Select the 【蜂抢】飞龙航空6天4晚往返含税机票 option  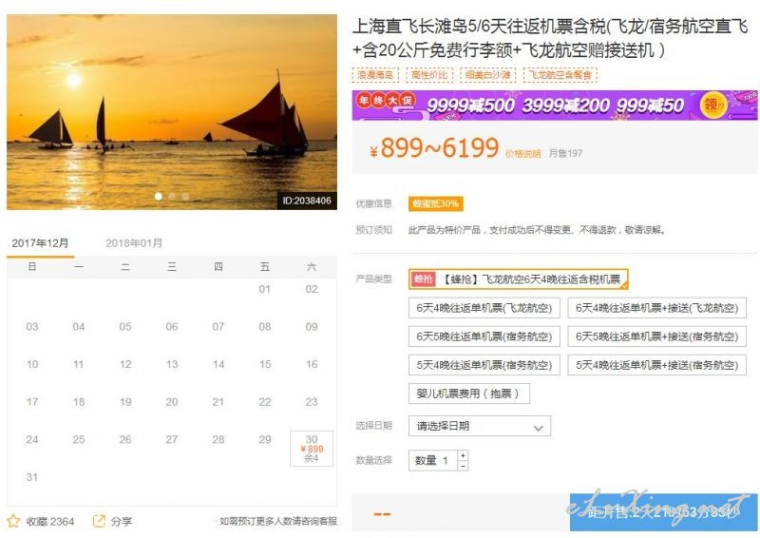(518, 279)
